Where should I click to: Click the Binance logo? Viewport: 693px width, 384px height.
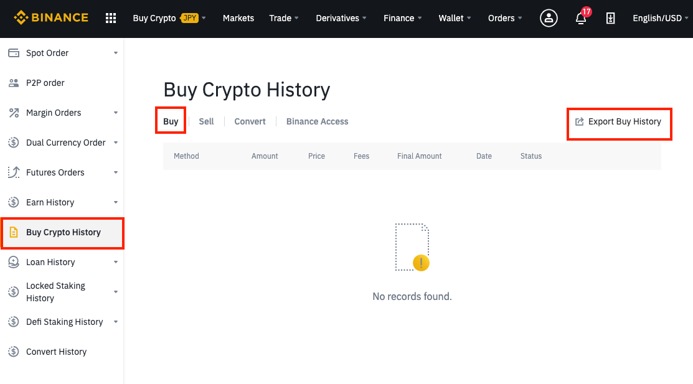51,17
